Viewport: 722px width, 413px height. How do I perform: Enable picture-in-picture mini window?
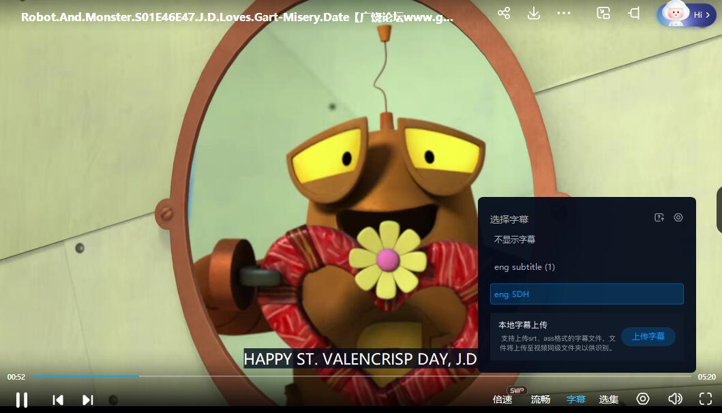(603, 13)
